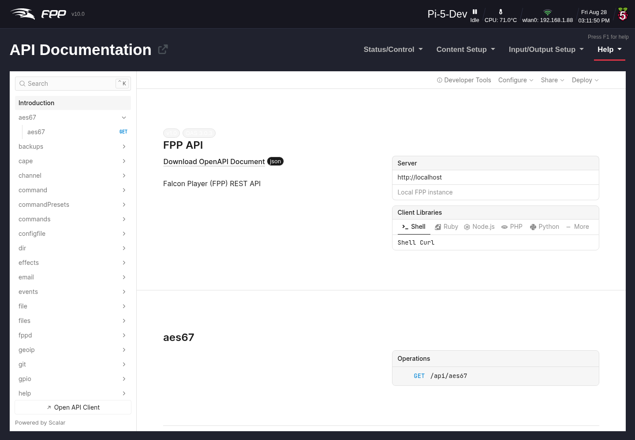
Task: Expand the channel section
Action: click(73, 176)
